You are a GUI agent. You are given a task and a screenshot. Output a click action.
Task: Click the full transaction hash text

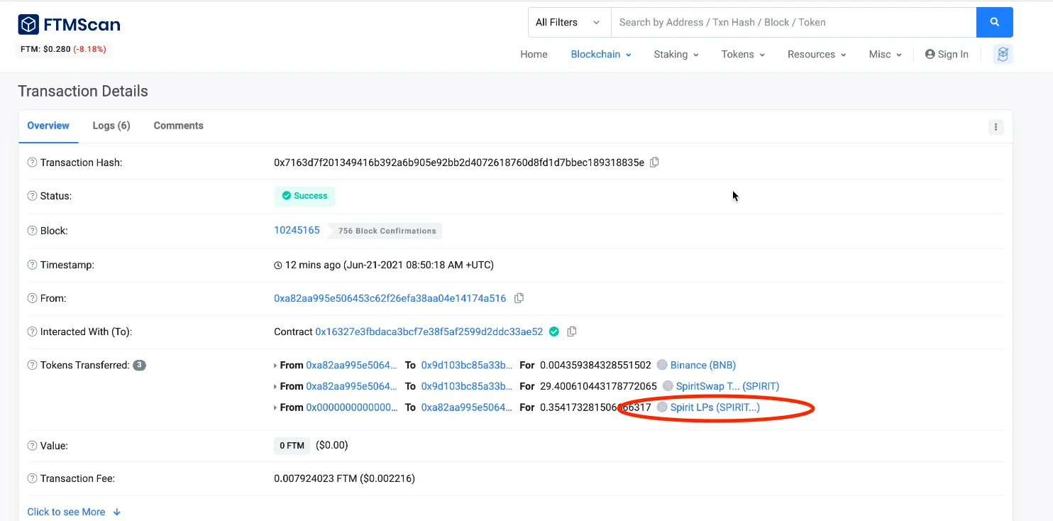click(459, 163)
